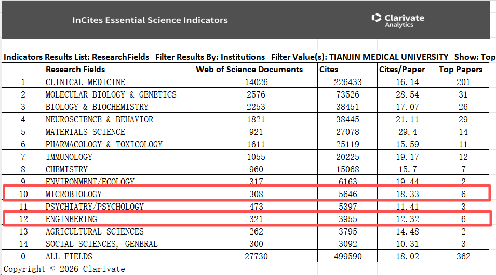Click cites value 3092
Viewport: 496px width, 275px height.
[x=347, y=244]
